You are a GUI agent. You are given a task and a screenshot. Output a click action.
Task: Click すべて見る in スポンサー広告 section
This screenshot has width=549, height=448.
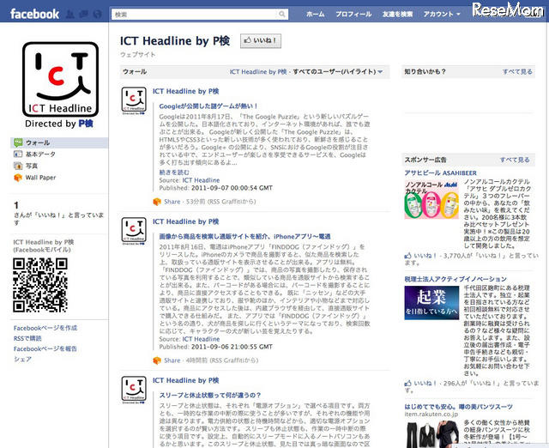[x=515, y=160]
